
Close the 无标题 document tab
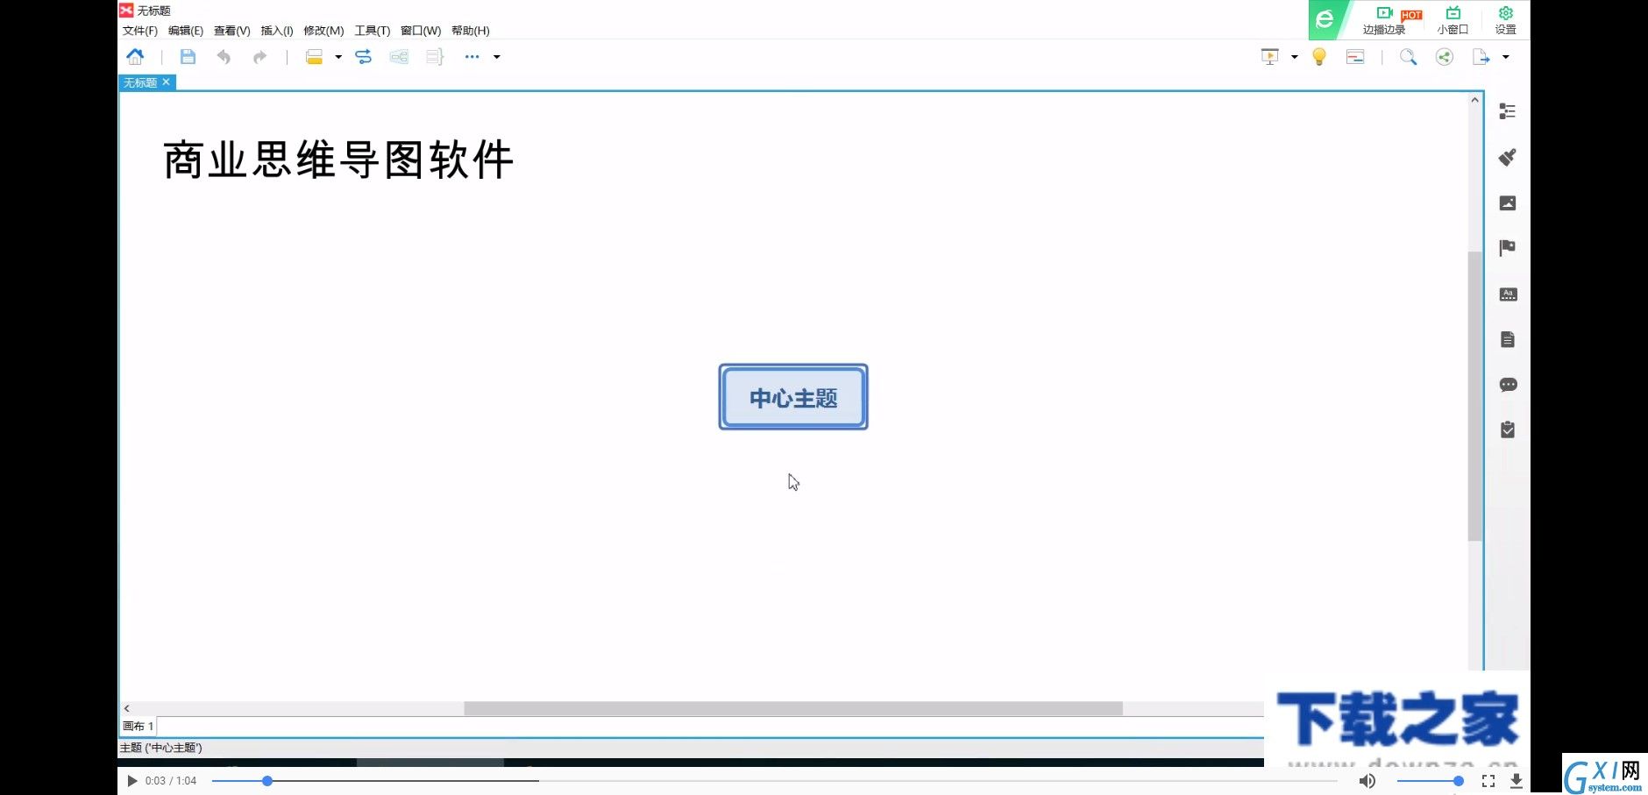[x=167, y=82]
